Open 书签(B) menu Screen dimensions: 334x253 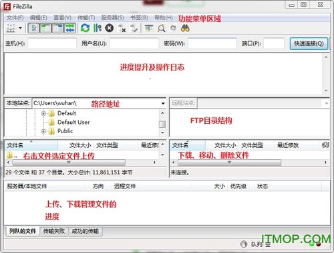139,18
